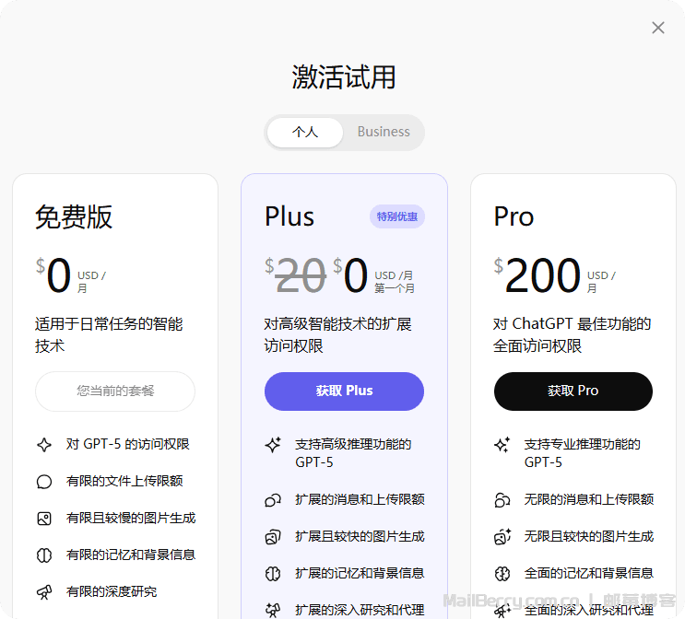The width and height of the screenshot is (685, 619).
Task: Click chat bubble icon for limited file uploads
Action: tap(44, 482)
